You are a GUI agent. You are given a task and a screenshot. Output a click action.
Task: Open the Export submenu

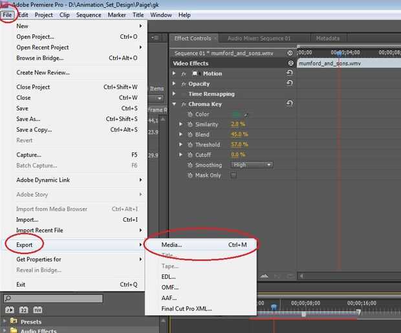tap(74, 245)
